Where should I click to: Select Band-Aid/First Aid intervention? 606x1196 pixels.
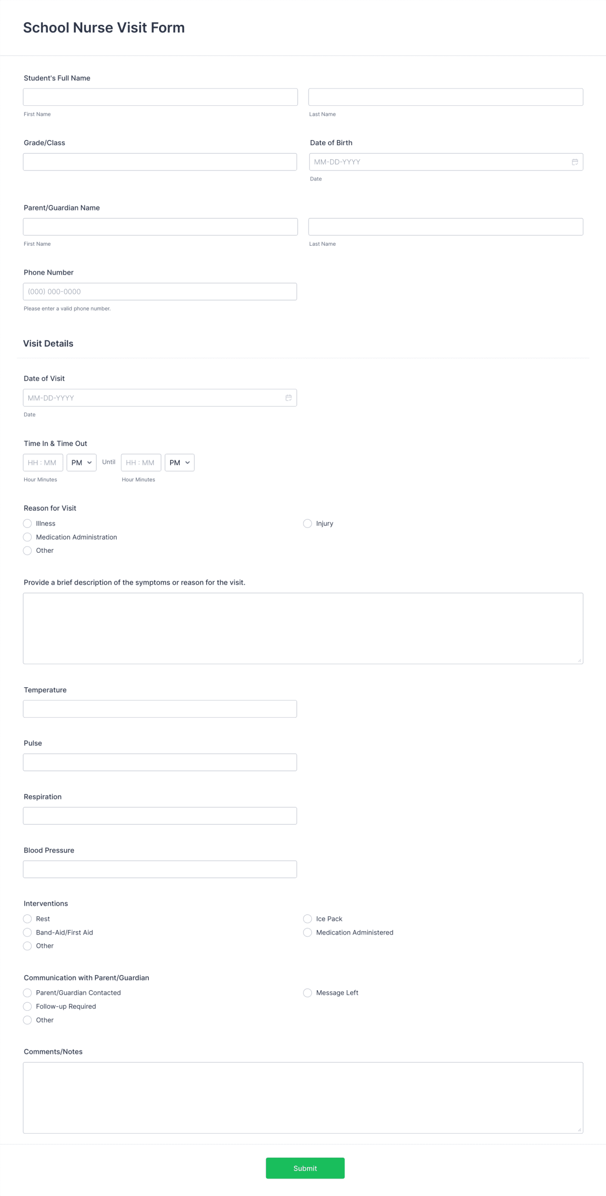tap(27, 932)
